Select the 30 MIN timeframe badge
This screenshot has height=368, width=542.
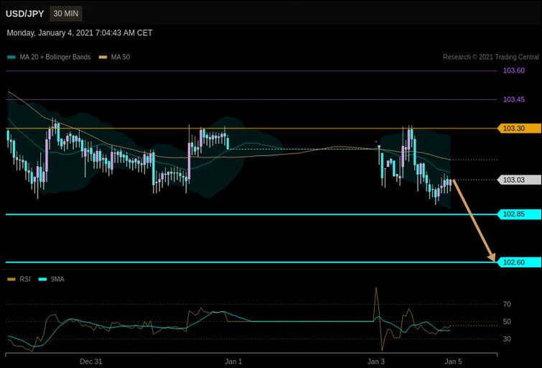pyautogui.click(x=65, y=14)
